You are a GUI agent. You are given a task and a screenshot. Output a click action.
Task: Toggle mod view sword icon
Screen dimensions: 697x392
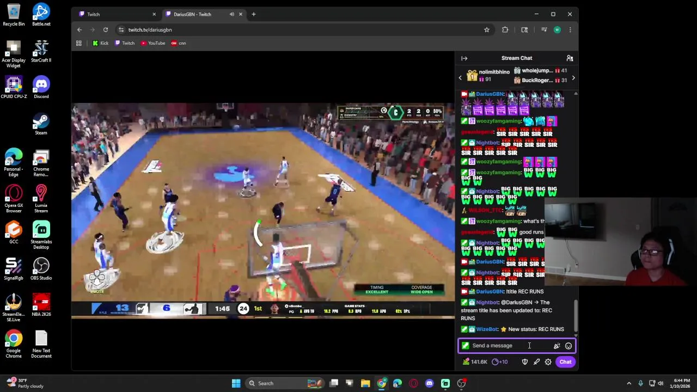(536, 362)
